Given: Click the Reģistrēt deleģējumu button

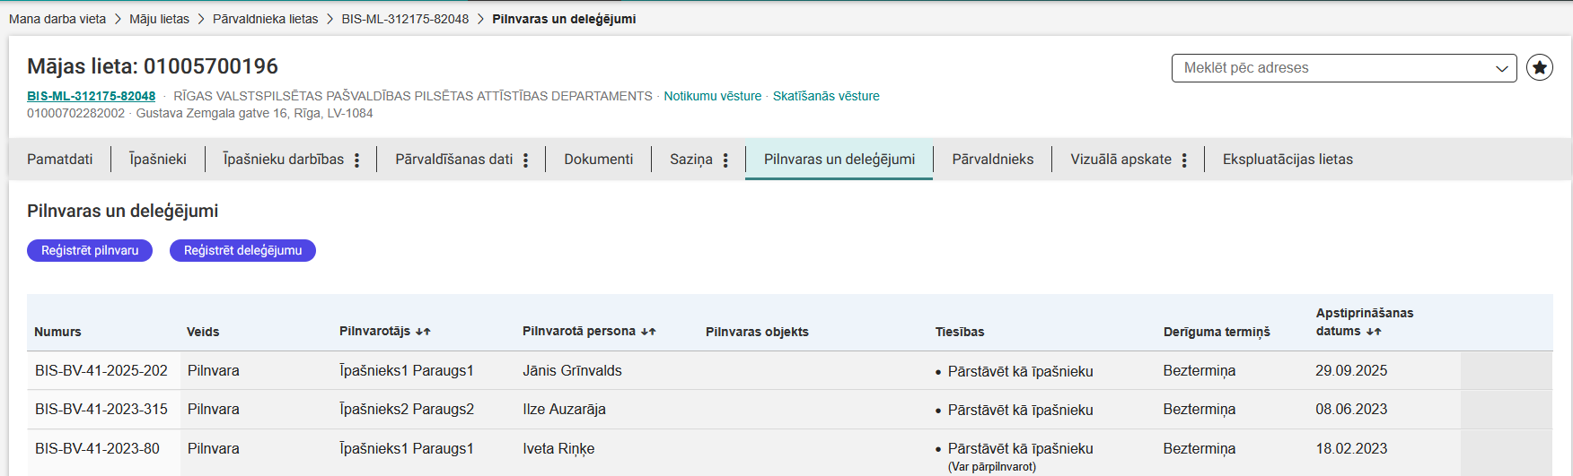Looking at the screenshot, I should 242,250.
